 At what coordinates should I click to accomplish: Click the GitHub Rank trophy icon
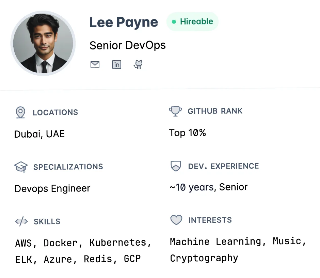175,111
